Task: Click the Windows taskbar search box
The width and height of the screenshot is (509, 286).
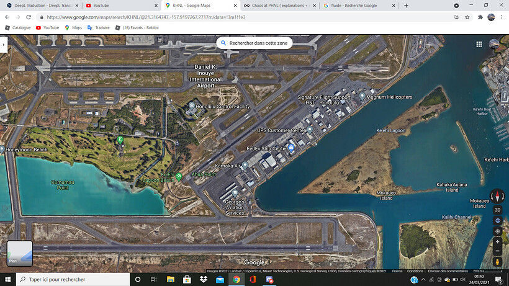Action: click(x=73, y=279)
